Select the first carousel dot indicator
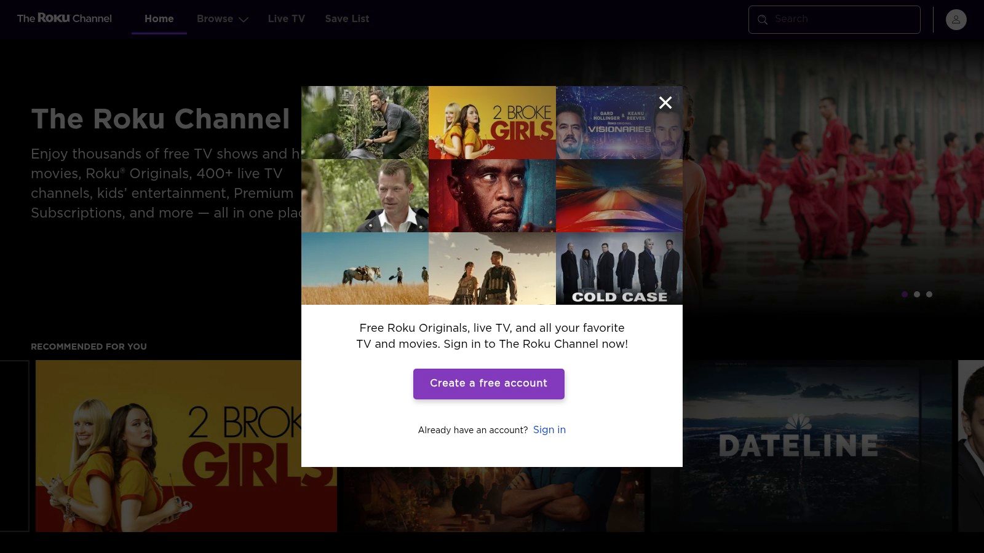This screenshot has width=984, height=553. coord(905,294)
